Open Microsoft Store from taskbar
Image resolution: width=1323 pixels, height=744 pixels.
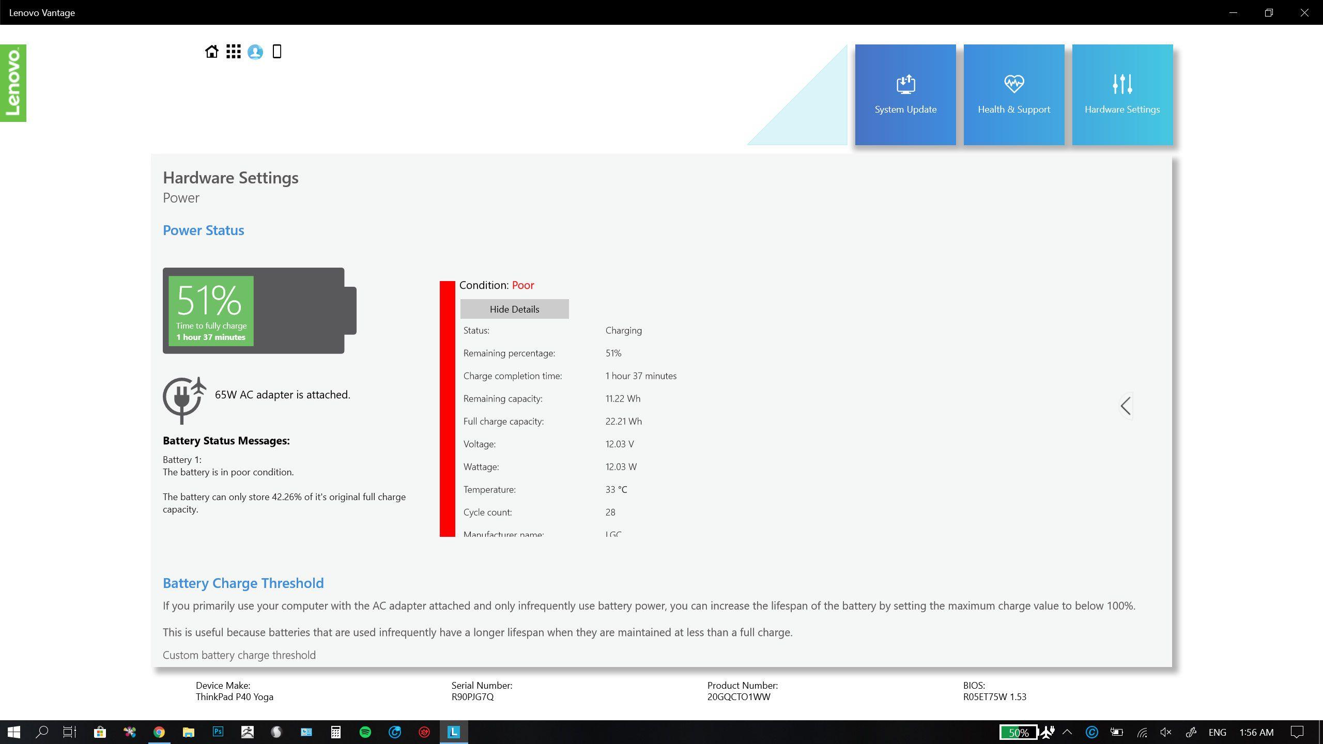(100, 732)
